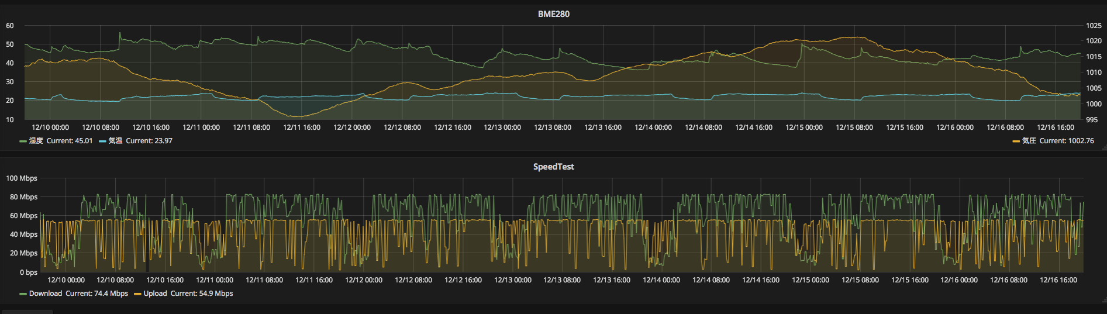Toggle the 気温 series in the legend

click(x=115, y=141)
